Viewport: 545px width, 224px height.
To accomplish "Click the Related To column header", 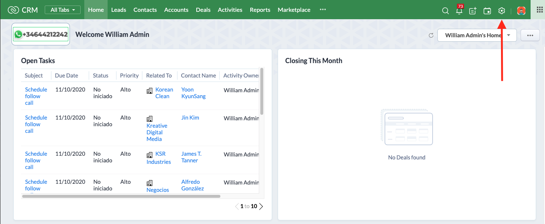I will point(159,76).
